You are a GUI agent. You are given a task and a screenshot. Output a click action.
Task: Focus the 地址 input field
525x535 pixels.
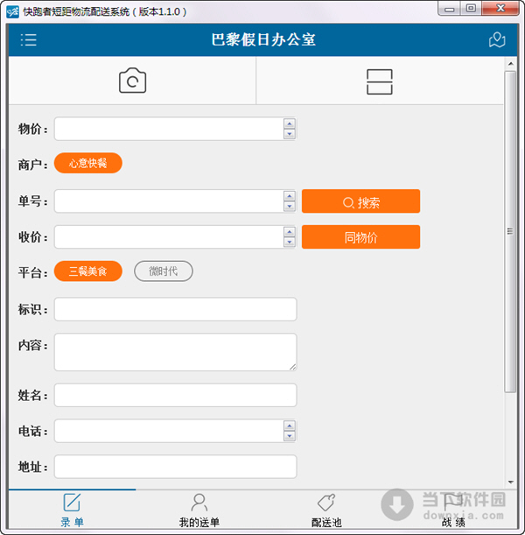(x=175, y=467)
